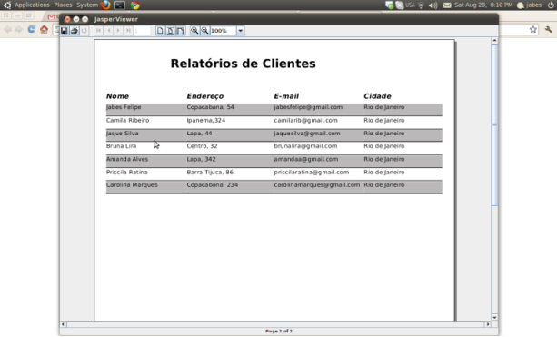Image resolution: width=557 pixels, height=337 pixels.
Task: Click the volume icon in the panel
Action: point(433,5)
